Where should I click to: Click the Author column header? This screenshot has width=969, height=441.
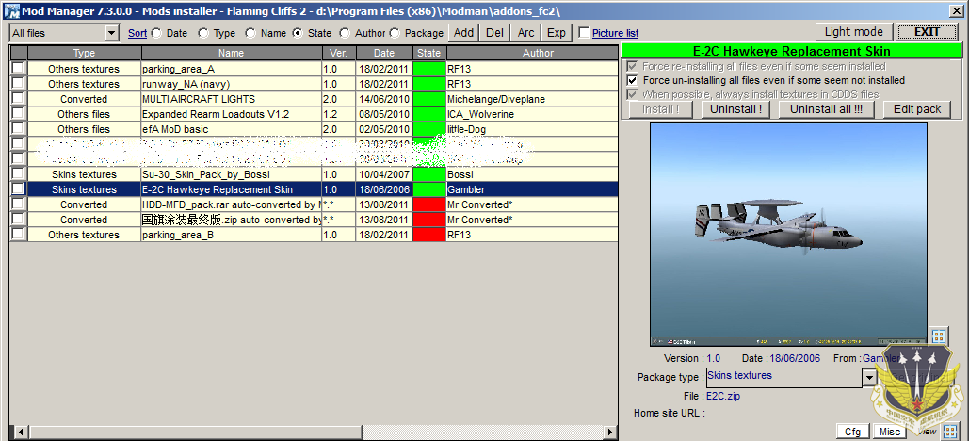coord(532,53)
